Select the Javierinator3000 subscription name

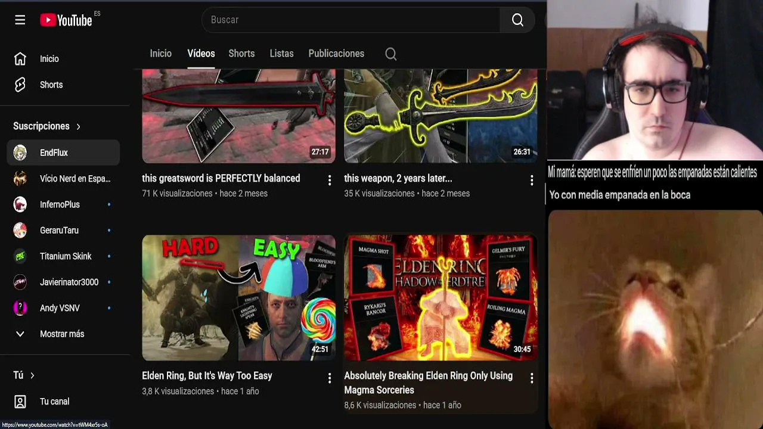click(69, 282)
